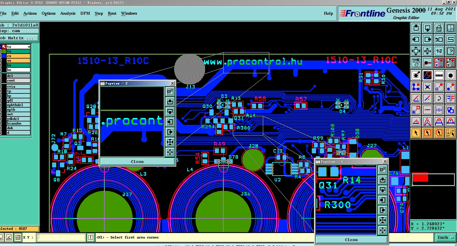Click the dimension width arrows icon

[x=439, y=110]
